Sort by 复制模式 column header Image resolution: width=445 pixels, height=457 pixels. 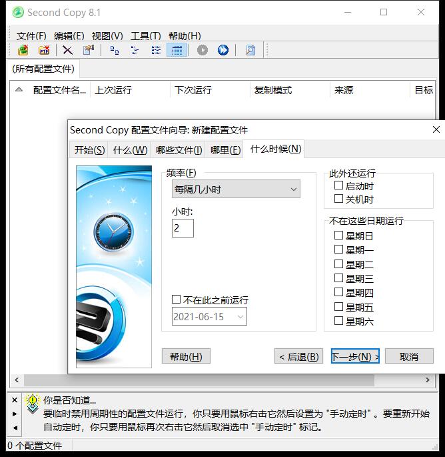(x=290, y=90)
